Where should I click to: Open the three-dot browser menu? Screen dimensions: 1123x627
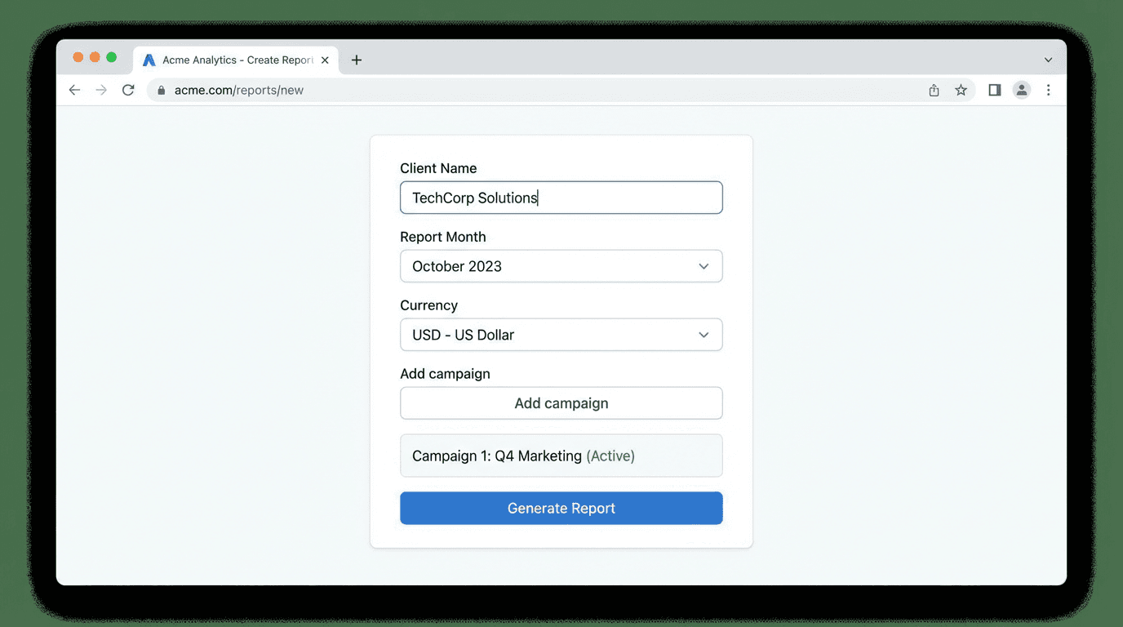[x=1049, y=90]
